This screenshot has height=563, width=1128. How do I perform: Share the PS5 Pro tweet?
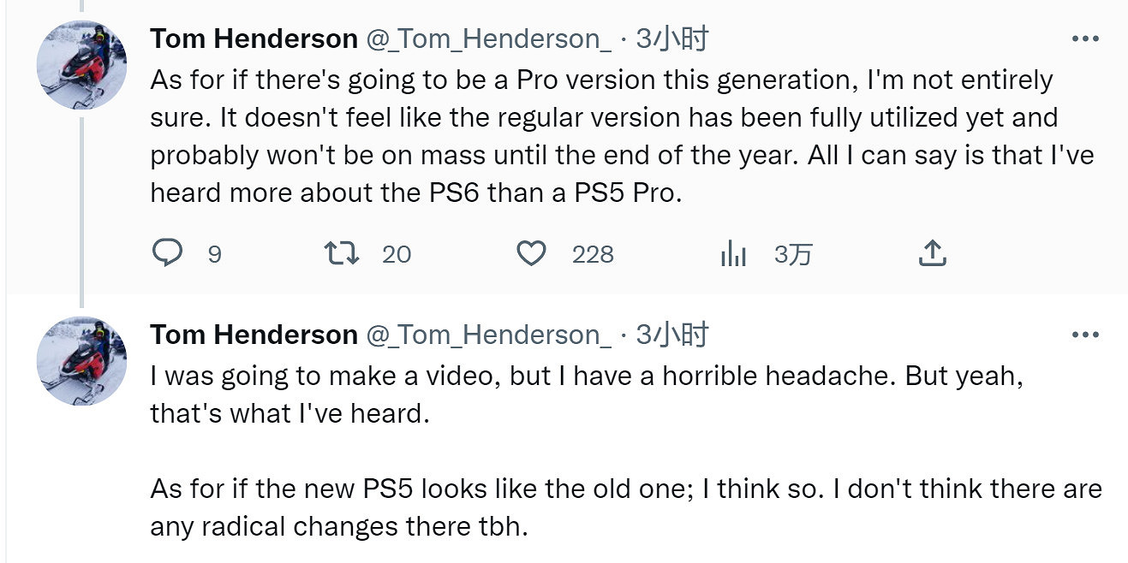(x=931, y=253)
